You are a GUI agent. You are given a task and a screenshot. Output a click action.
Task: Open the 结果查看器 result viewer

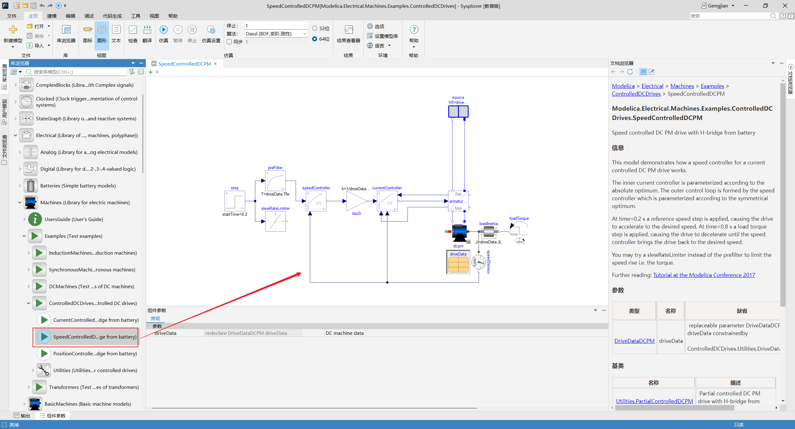coord(348,30)
